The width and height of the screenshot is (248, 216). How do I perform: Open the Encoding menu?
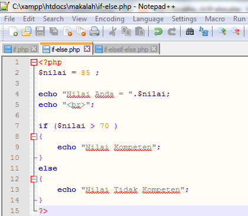[110, 19]
